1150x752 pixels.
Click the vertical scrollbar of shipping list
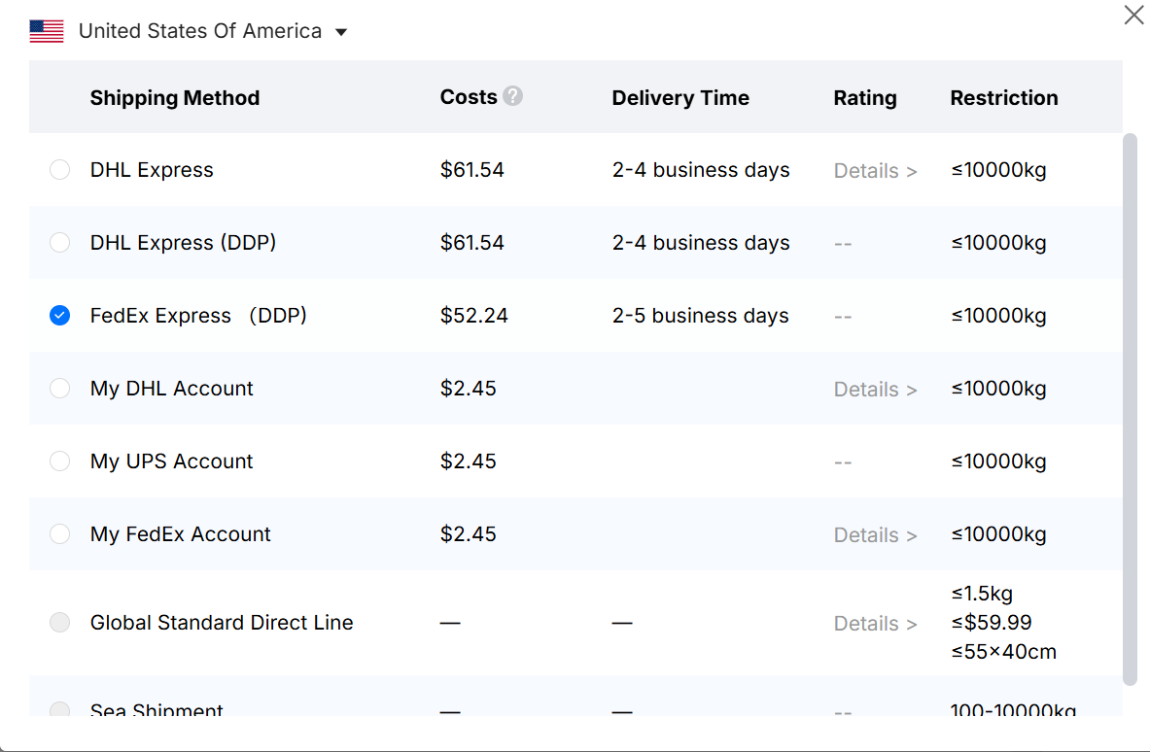click(1130, 409)
